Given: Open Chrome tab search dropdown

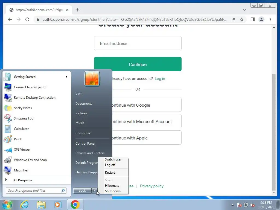Looking at the screenshot, I should click(244, 10).
